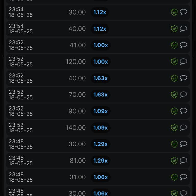
Task: Click the 1.29x badge beside the 81.00 bet
Action: click(101, 161)
